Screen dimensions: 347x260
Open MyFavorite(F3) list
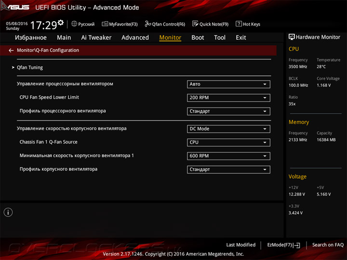click(x=120, y=24)
